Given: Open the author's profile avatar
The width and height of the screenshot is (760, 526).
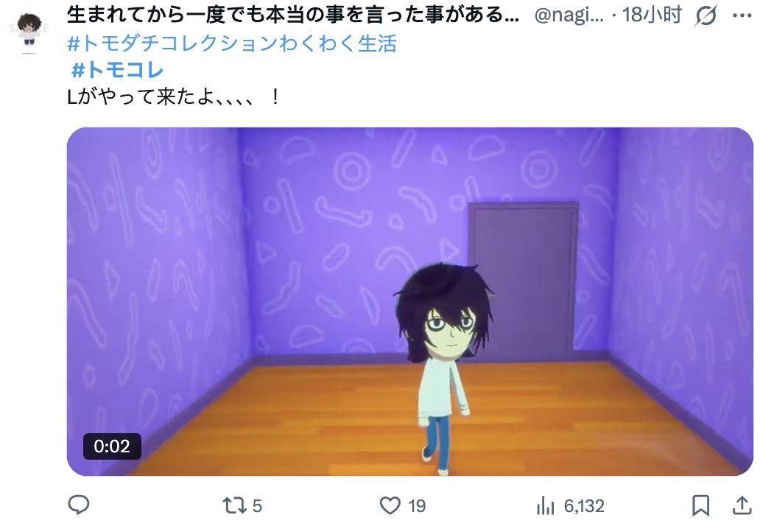Looking at the screenshot, I should click(29, 32).
